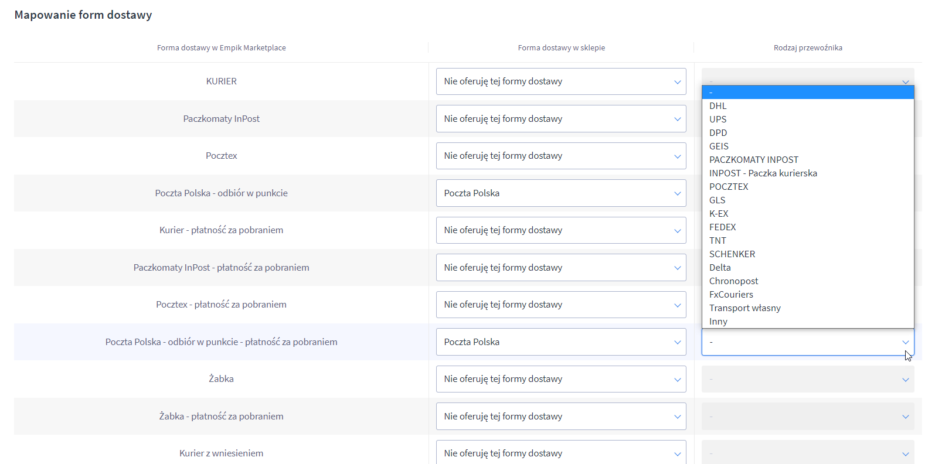Select DHL from the carrier list
Screen dimensions: 935x464
pyautogui.click(x=718, y=106)
